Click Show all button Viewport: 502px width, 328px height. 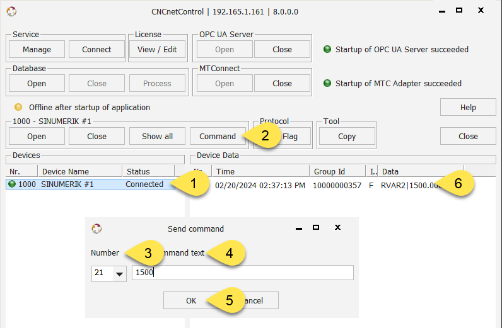(x=157, y=137)
